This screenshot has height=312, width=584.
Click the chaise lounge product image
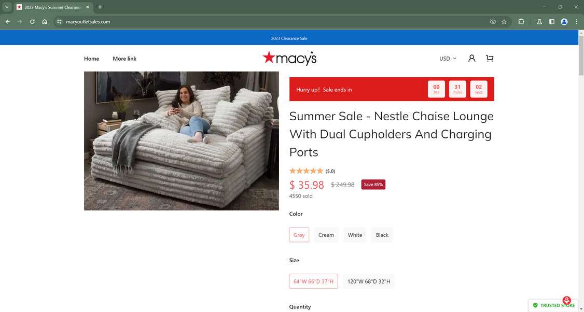click(182, 141)
